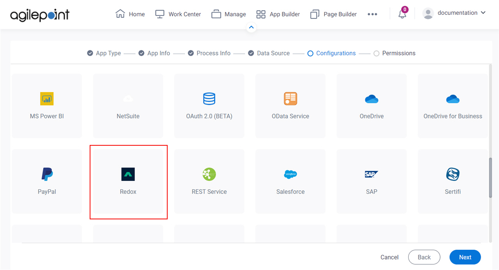This screenshot has height=270, width=499.
Task: Open the notifications bell
Action: pos(402,14)
